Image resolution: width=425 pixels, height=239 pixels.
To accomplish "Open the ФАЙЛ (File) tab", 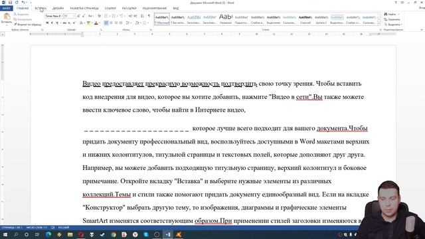I will 6,8.
